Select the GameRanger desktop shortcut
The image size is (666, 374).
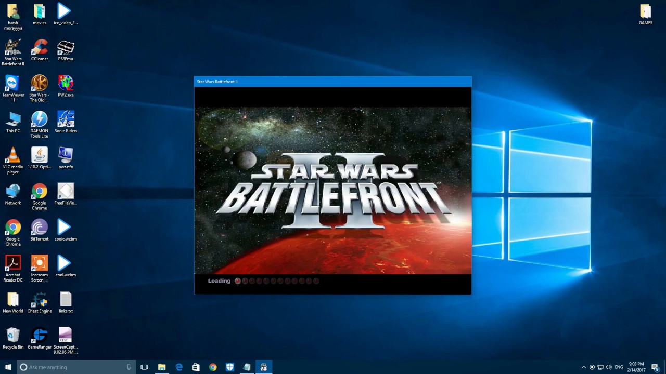click(40, 338)
